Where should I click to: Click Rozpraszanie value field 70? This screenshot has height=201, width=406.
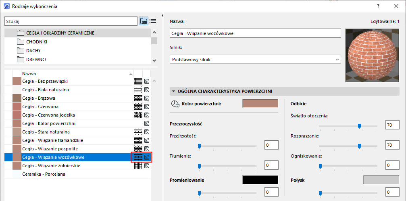[392, 145]
